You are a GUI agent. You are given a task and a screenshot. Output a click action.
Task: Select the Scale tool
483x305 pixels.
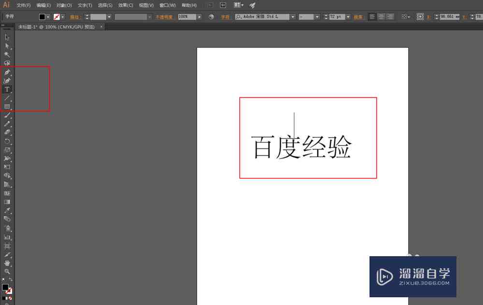pos(7,150)
